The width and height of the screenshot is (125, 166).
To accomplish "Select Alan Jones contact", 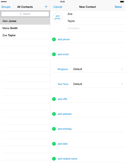I will [25, 21].
